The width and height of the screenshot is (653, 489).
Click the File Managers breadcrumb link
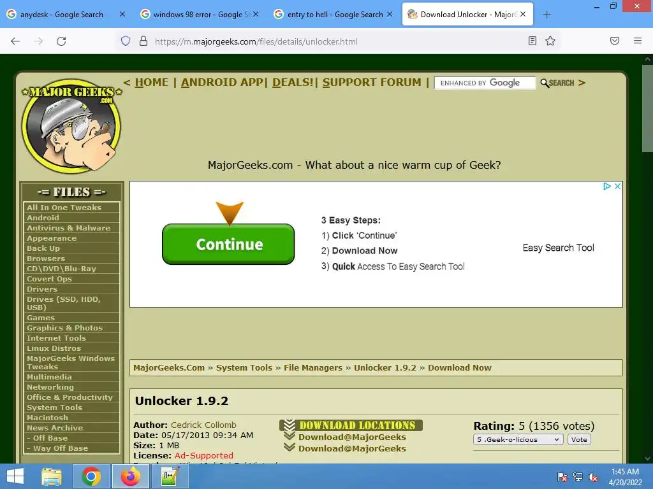coord(312,367)
